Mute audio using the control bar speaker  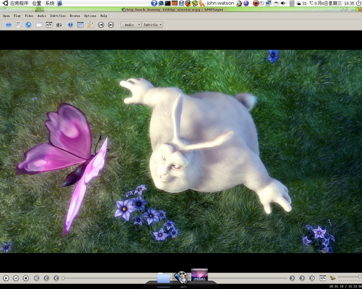pyautogui.click(x=333, y=278)
